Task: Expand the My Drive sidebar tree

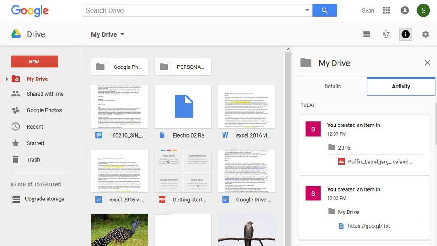Action: coord(7,79)
